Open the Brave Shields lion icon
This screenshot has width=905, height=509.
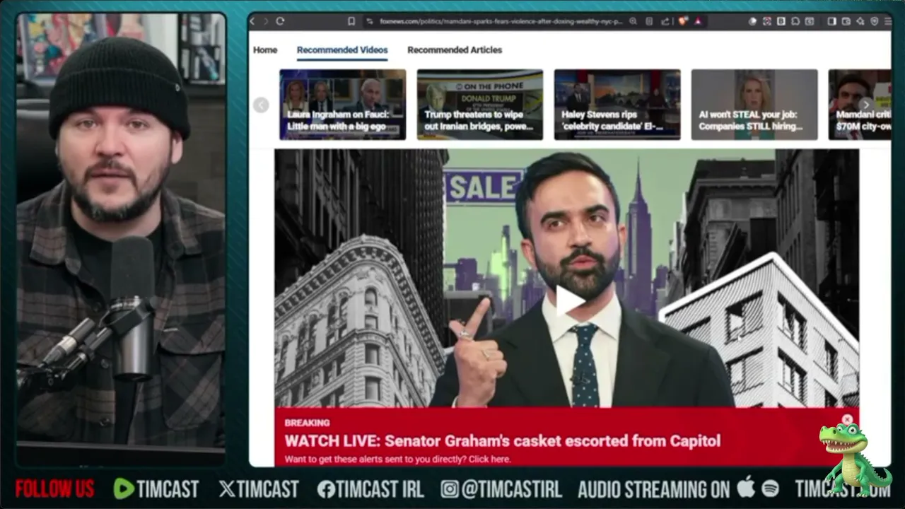point(683,21)
